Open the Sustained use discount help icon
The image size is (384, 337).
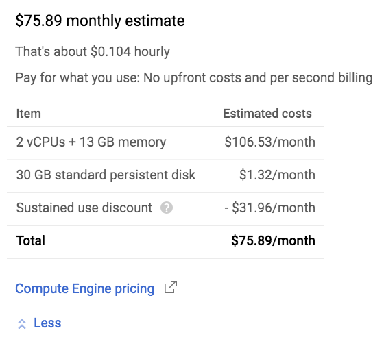[167, 208]
